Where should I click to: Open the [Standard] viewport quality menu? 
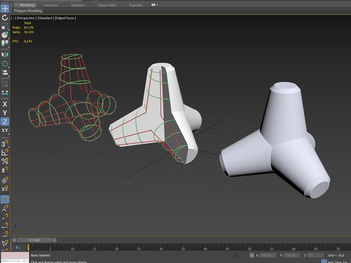pos(46,18)
